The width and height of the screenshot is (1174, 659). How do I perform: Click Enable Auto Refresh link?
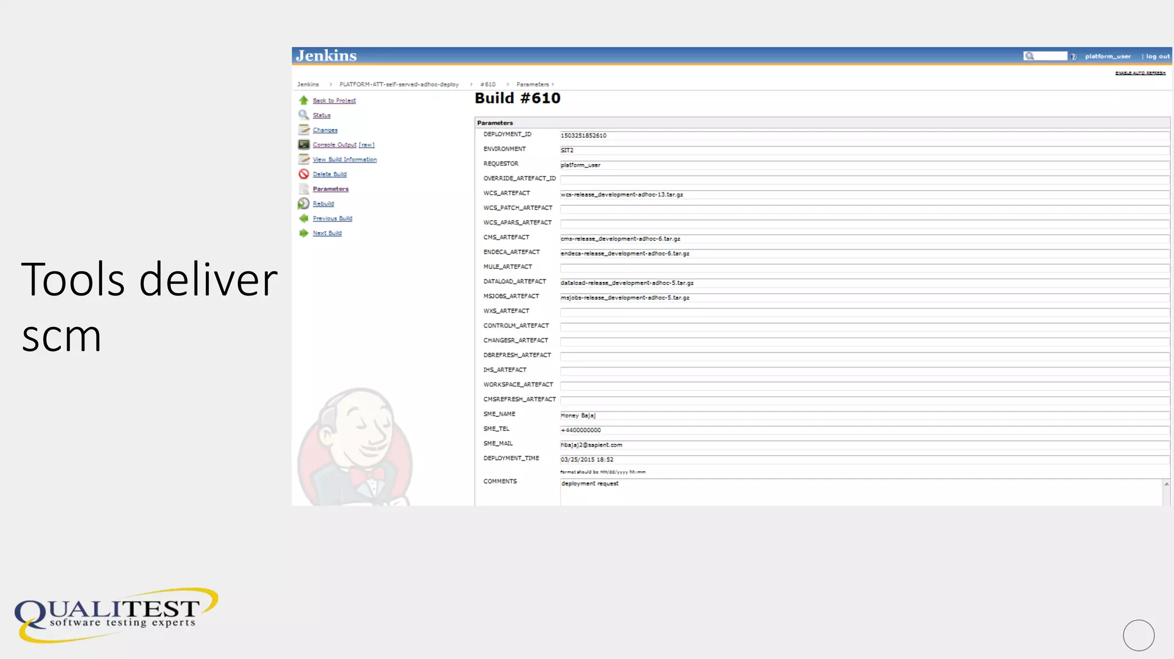pos(1140,73)
